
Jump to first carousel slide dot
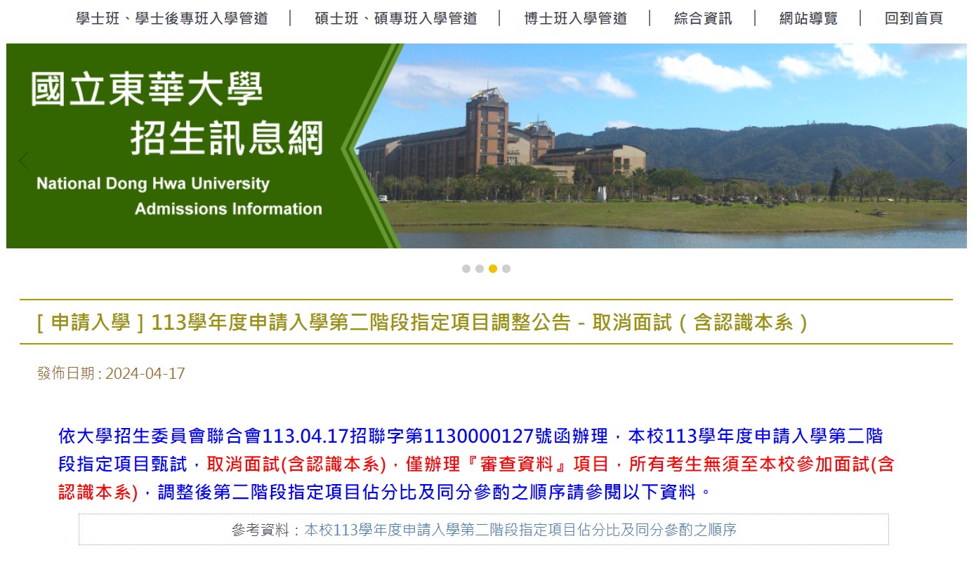[x=466, y=269]
